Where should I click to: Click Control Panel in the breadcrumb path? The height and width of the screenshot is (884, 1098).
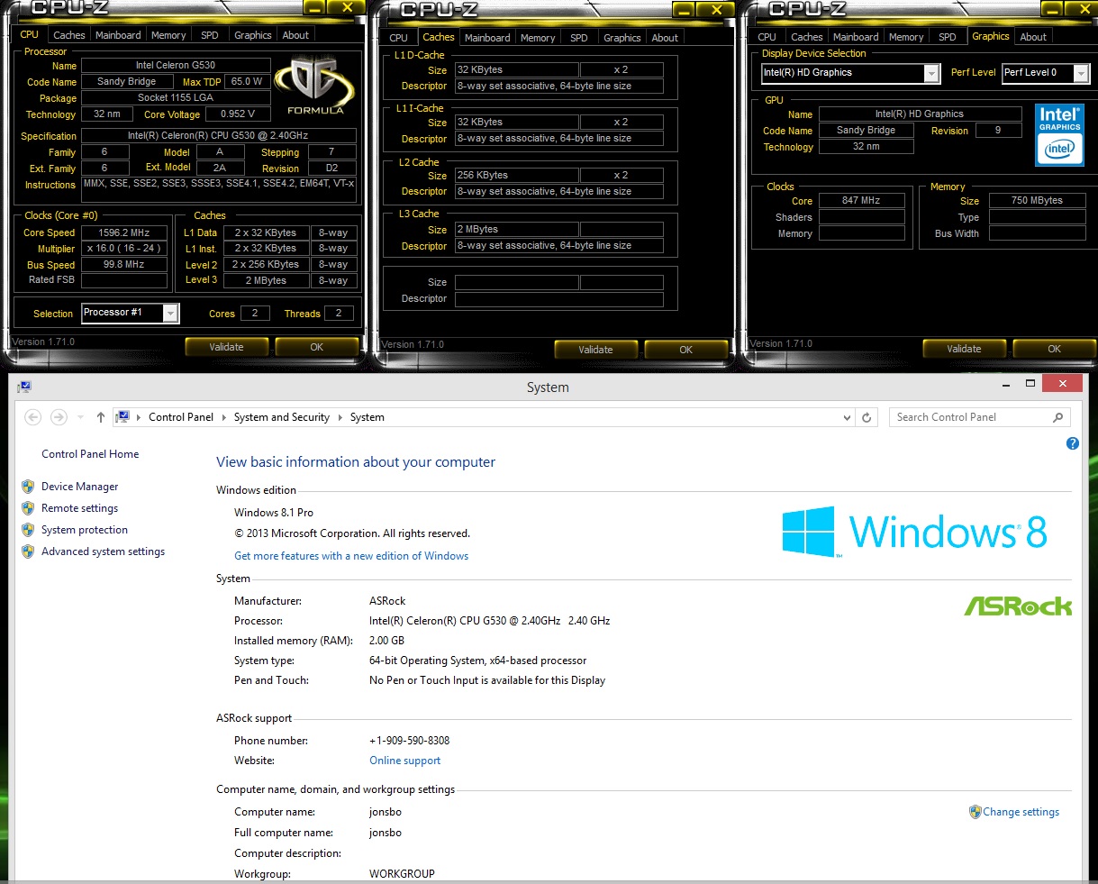click(x=181, y=417)
